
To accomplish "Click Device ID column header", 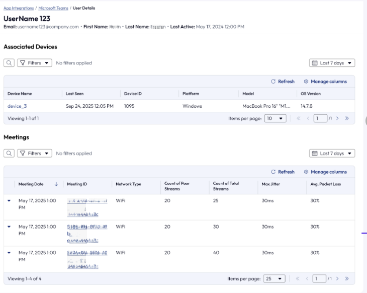I will [x=133, y=94].
